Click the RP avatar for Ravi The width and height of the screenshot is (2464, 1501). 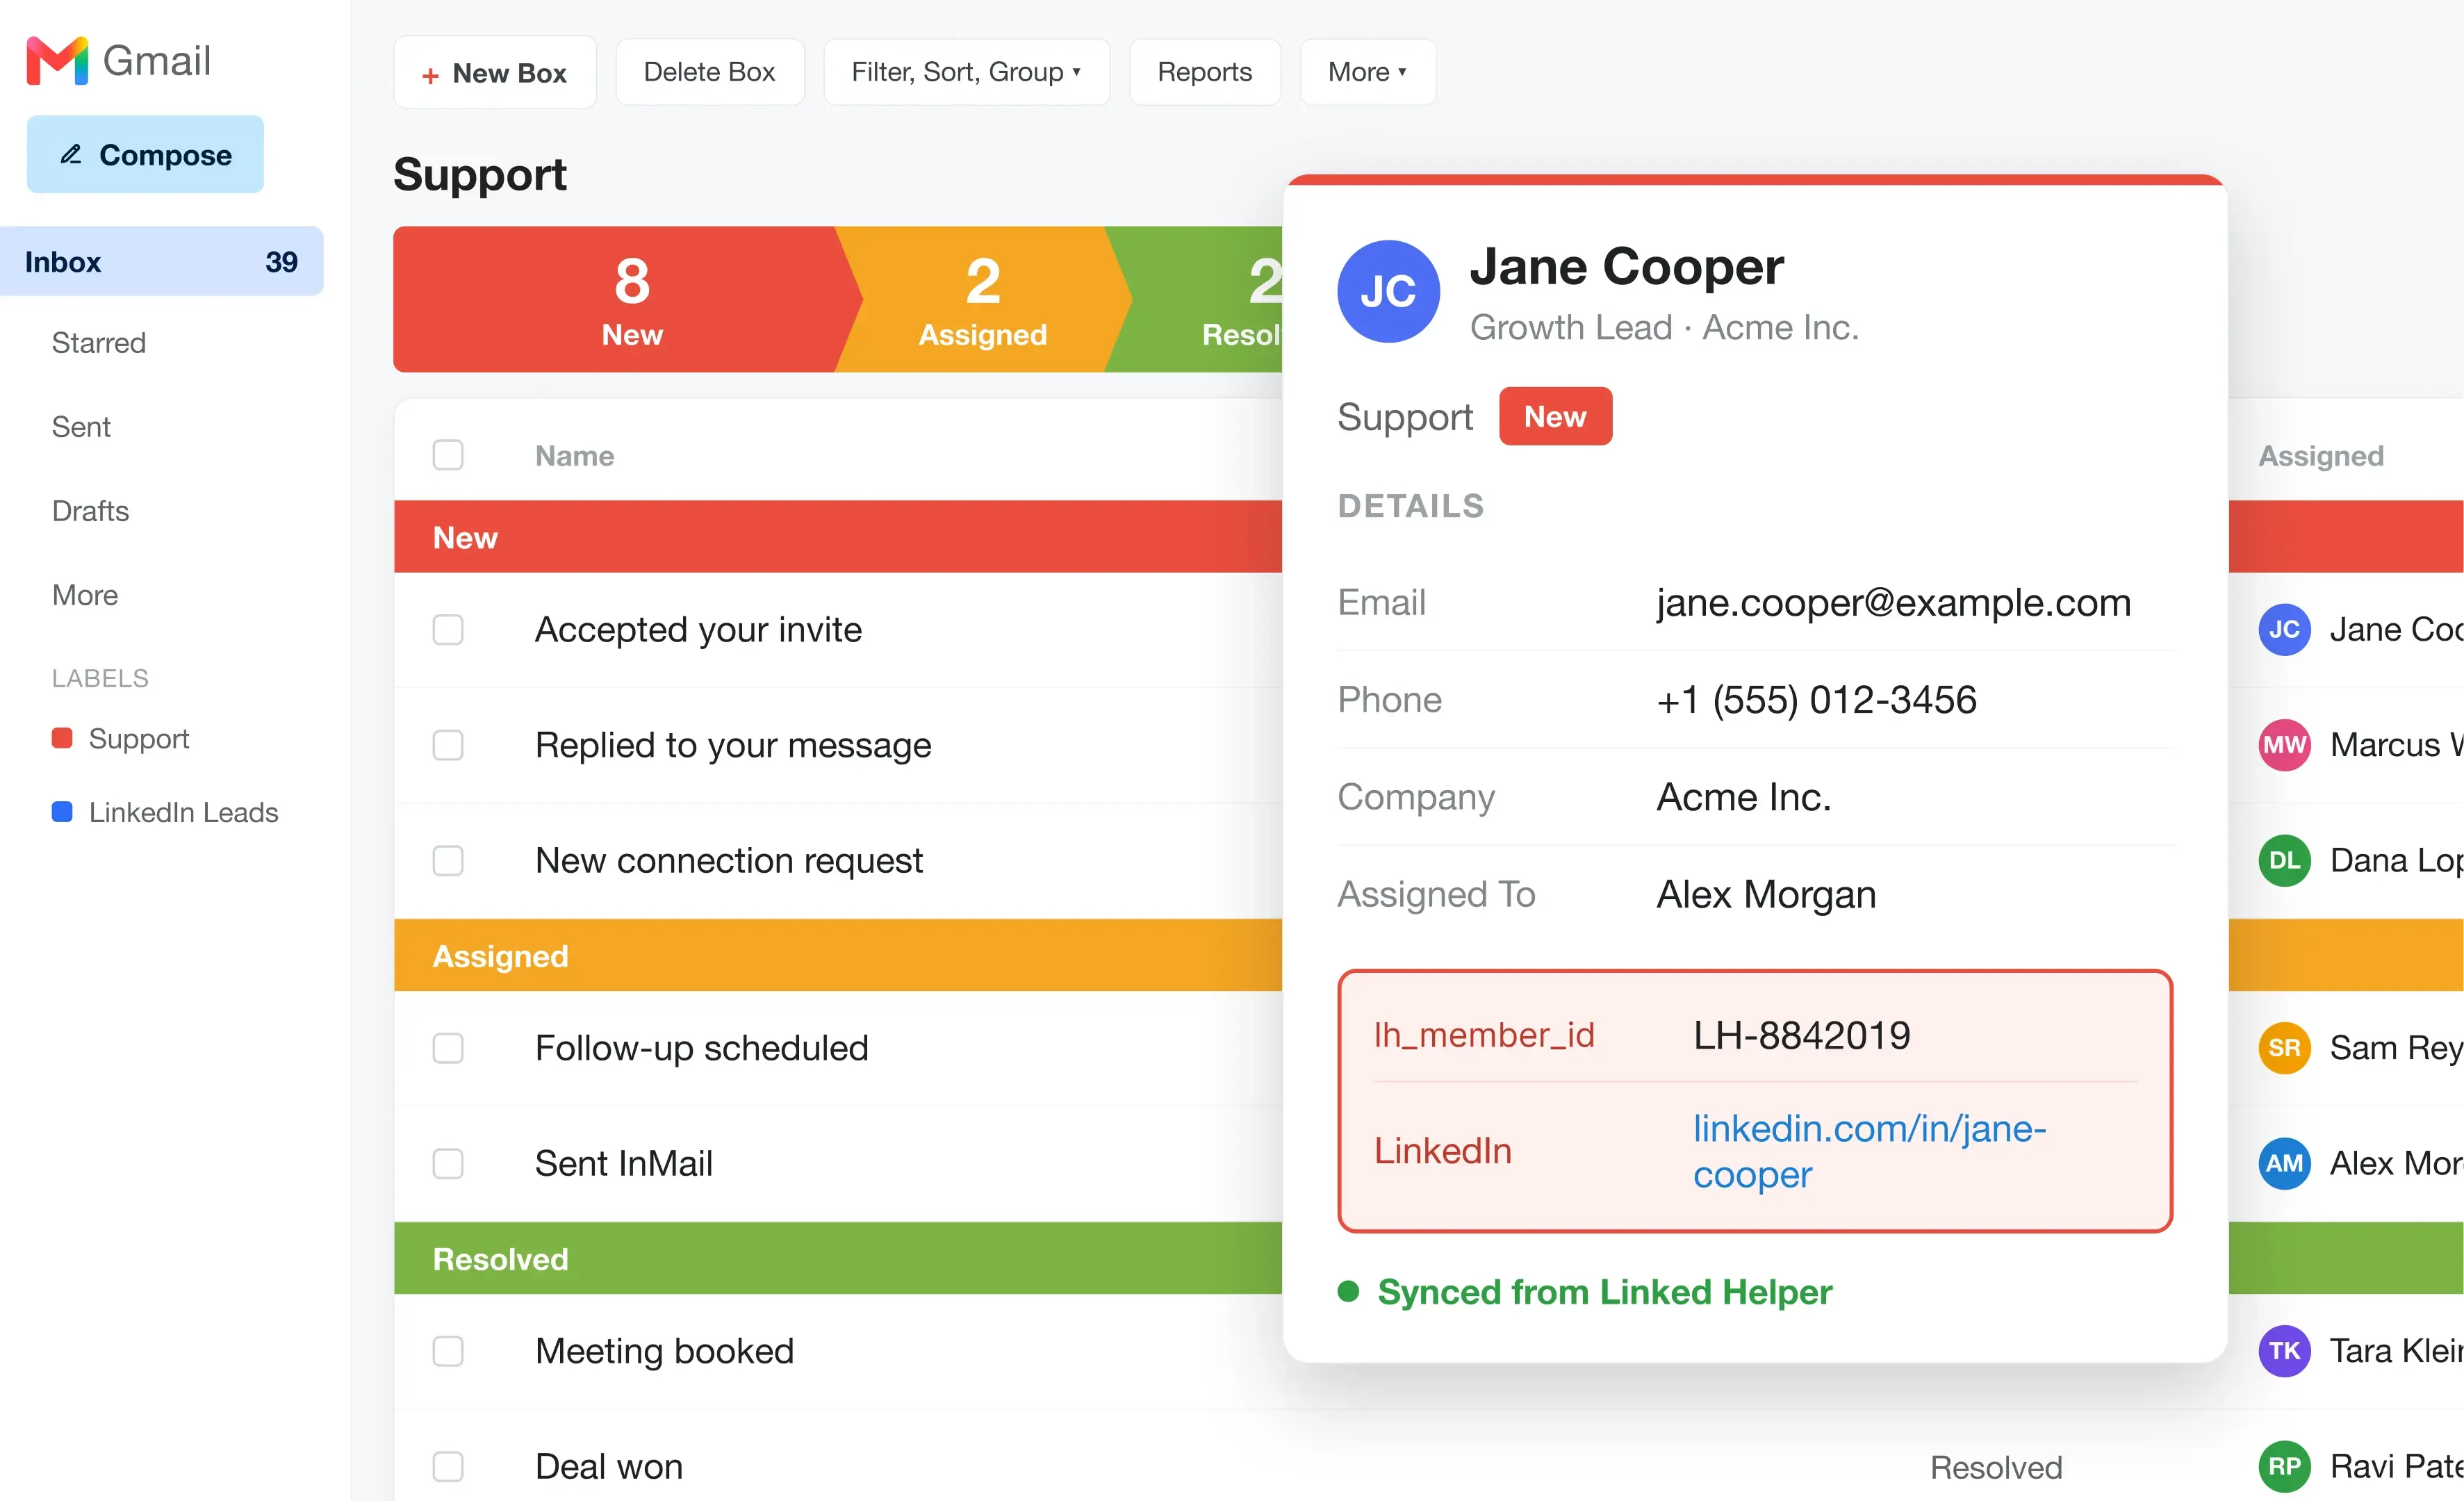(x=2284, y=1467)
